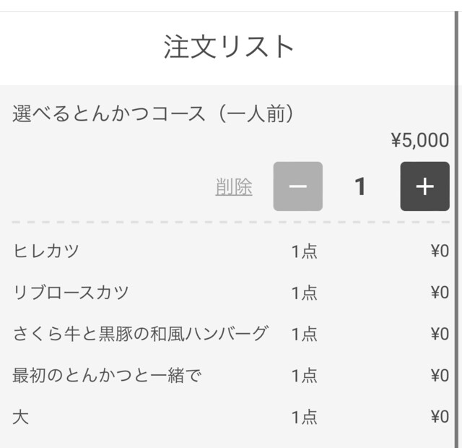Screen dimensions: 462x448
Task: Click the 削除 delete link
Action: [234, 187]
